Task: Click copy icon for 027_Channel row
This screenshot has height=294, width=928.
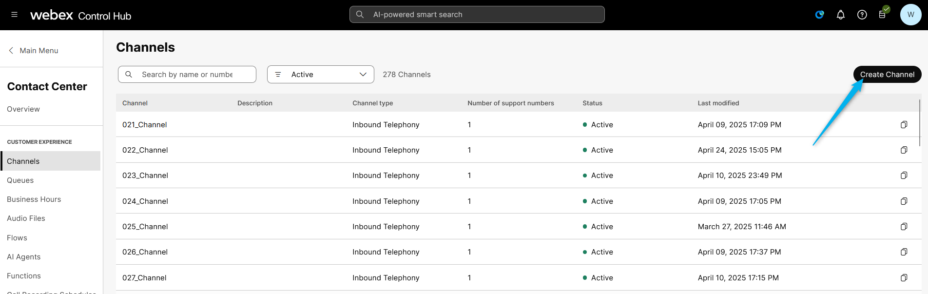Action: (x=904, y=278)
